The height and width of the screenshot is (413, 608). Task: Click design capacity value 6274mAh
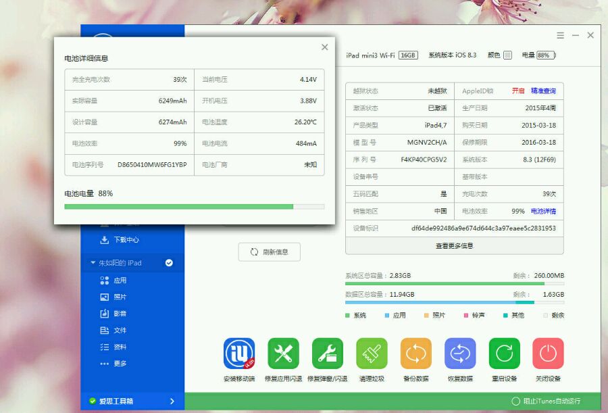point(172,122)
